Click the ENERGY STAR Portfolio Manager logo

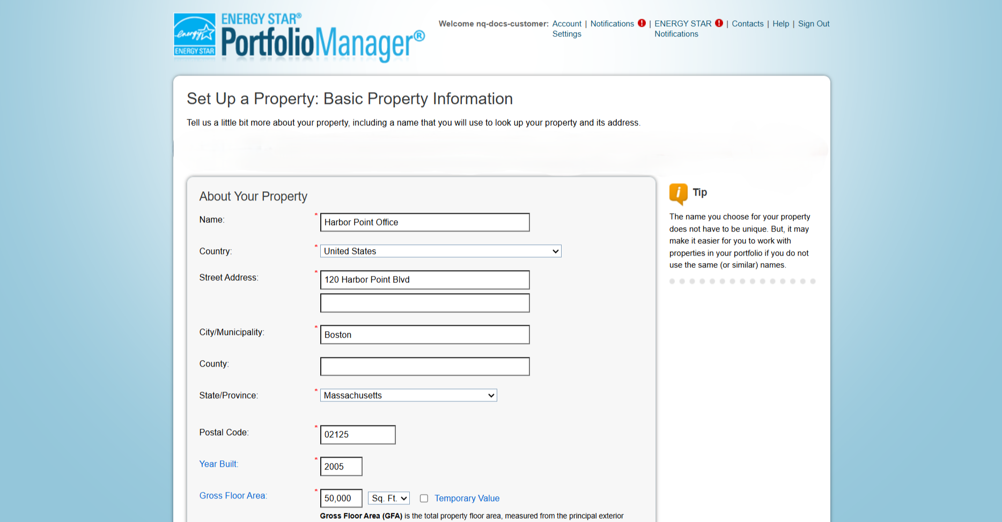point(299,38)
